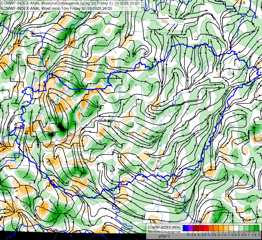262x240 pixels.
Task: Click the orange swatch between -2.5 and -2
Action: 216,228
